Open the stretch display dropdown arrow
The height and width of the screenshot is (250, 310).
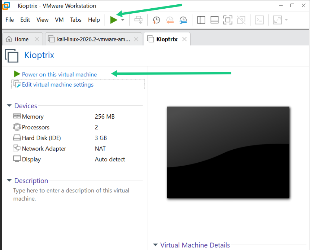pos(286,20)
